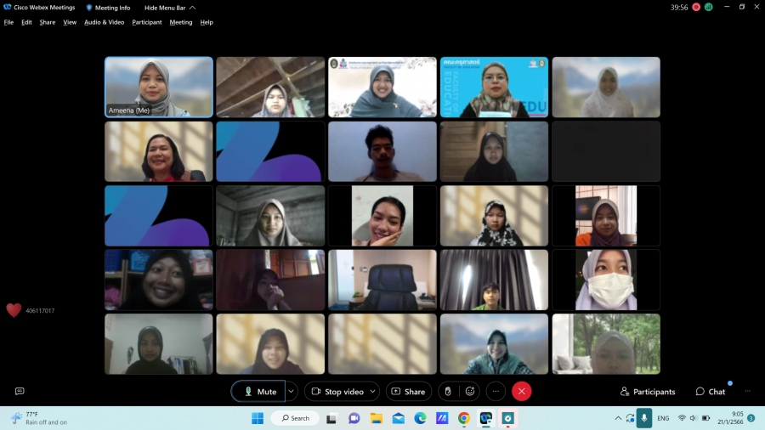
Task: Open Meeting Info
Action: 108,8
